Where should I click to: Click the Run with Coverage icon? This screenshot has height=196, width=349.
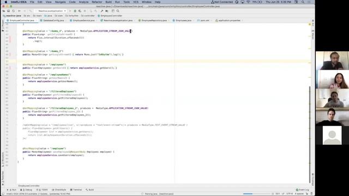pos(80,11)
